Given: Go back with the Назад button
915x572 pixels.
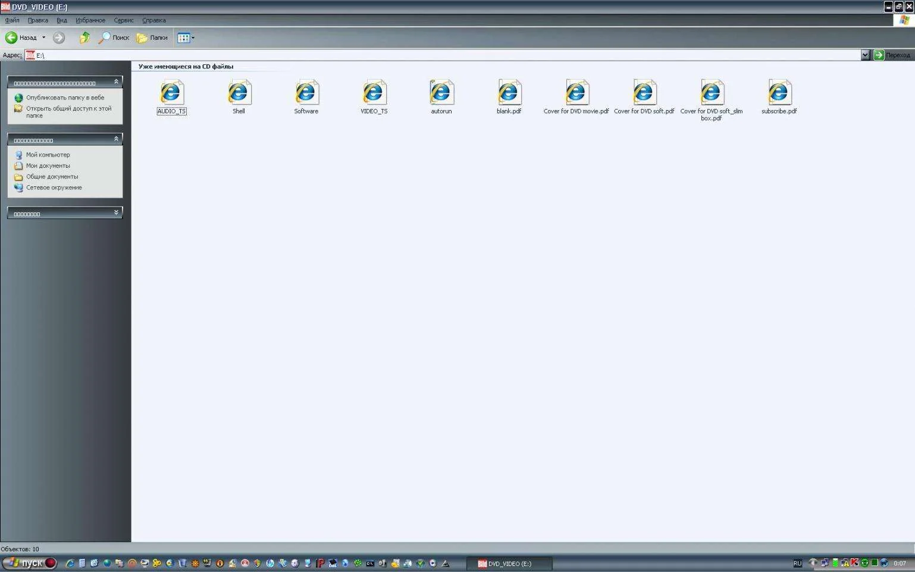Looking at the screenshot, I should coord(21,37).
